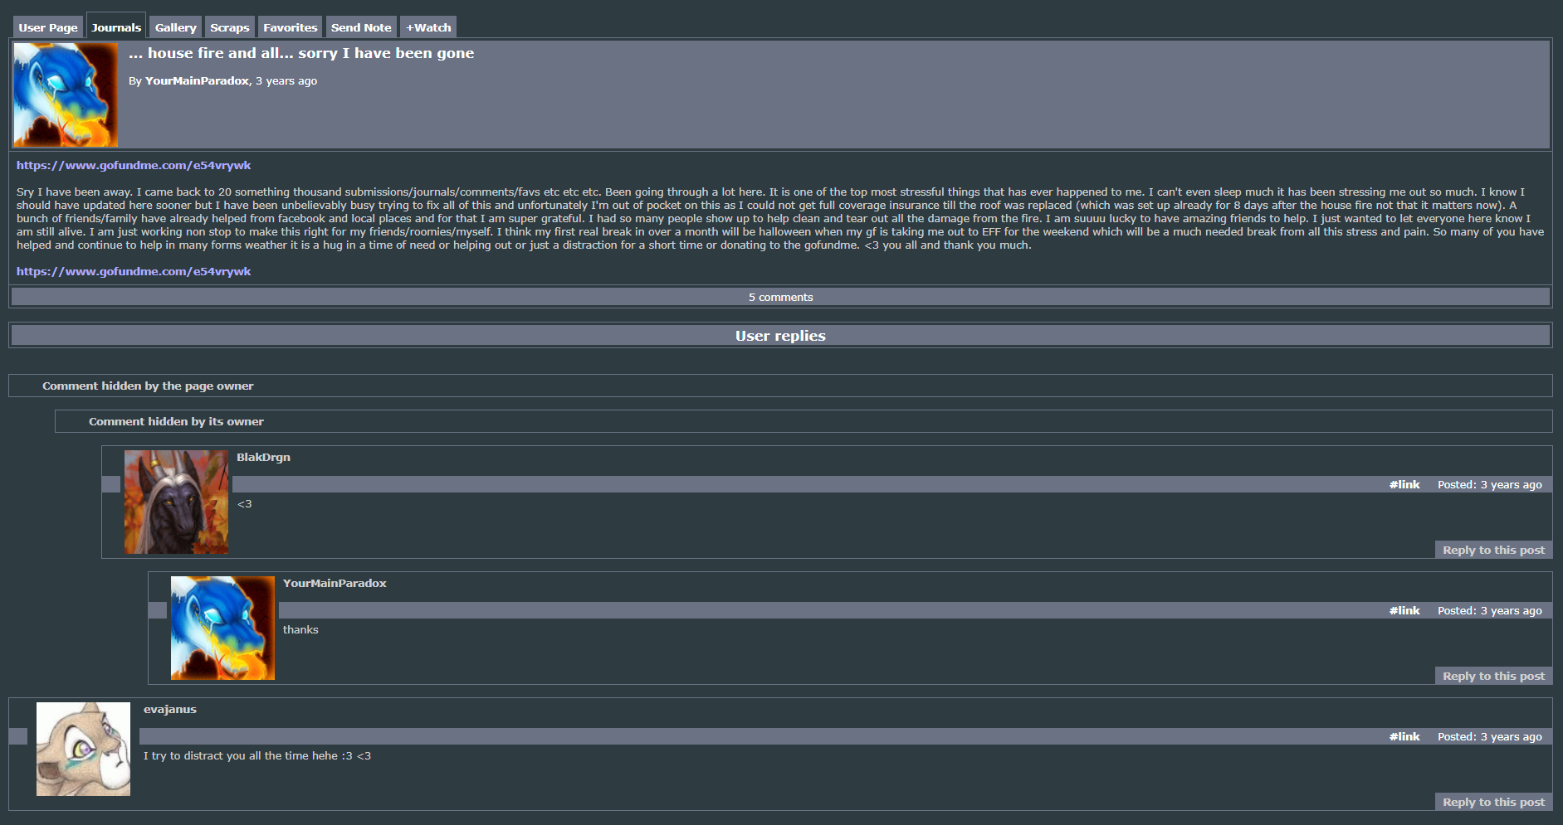Click "Comment hidden by the page owner" text
The height and width of the screenshot is (825, 1563).
(x=148, y=386)
